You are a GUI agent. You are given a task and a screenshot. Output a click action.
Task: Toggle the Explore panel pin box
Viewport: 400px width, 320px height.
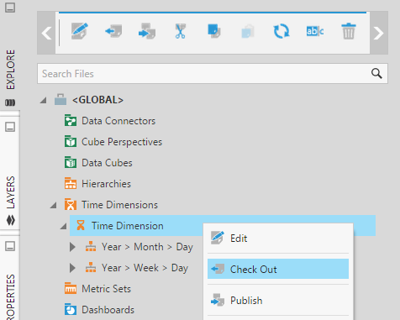(10, 8)
